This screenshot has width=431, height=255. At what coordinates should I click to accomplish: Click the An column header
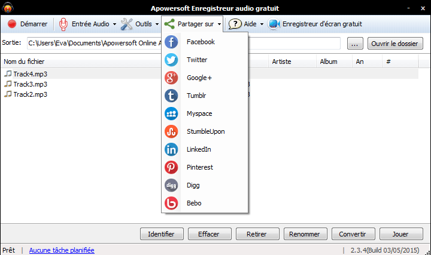pyautogui.click(x=367, y=62)
